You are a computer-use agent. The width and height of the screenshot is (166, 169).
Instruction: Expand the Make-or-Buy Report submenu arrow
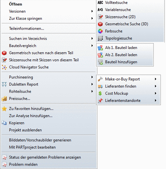[x=156, y=79]
